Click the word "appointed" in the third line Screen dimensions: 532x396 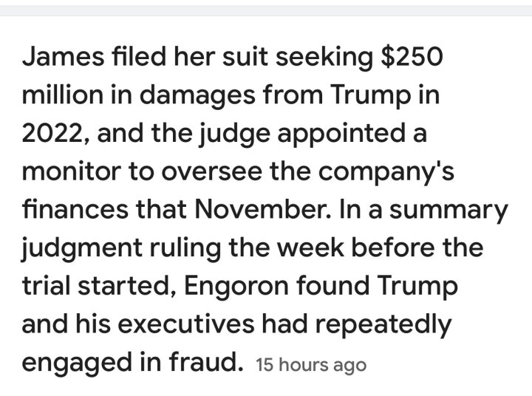(x=341, y=134)
